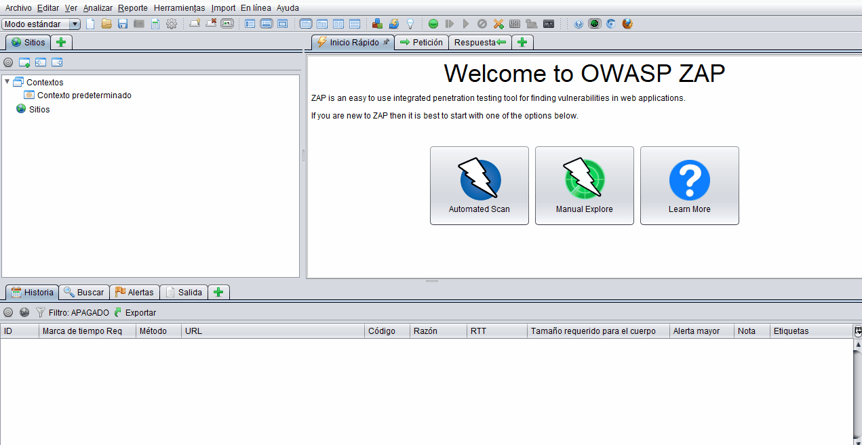Open Scan Policy Manager sliders icon
The height and width of the screenshot is (445, 862).
[515, 24]
